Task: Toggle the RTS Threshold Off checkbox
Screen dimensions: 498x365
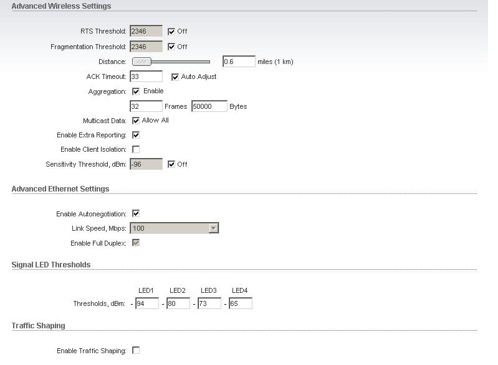Action: pos(171,31)
